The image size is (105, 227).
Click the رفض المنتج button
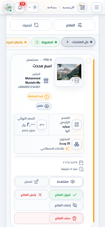[x=32, y=195]
